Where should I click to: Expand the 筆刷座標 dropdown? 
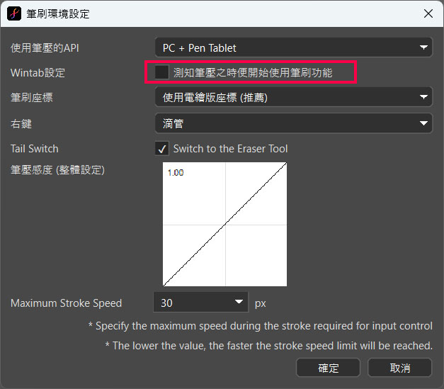(x=292, y=97)
